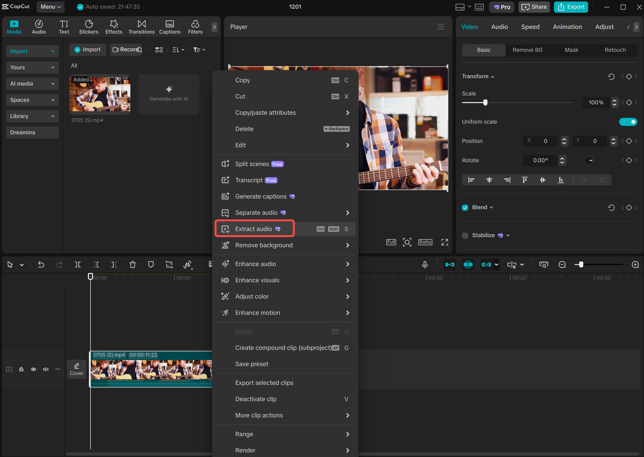The width and height of the screenshot is (644, 457).
Task: Click Generate with AI
Action: coord(169,94)
